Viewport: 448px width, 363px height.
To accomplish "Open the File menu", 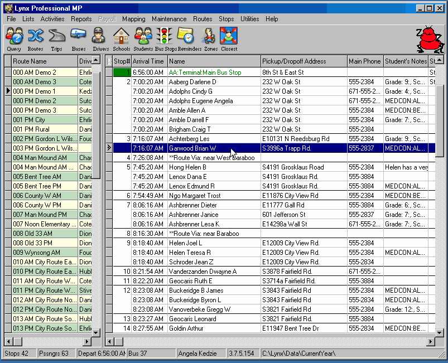I will coord(11,19).
